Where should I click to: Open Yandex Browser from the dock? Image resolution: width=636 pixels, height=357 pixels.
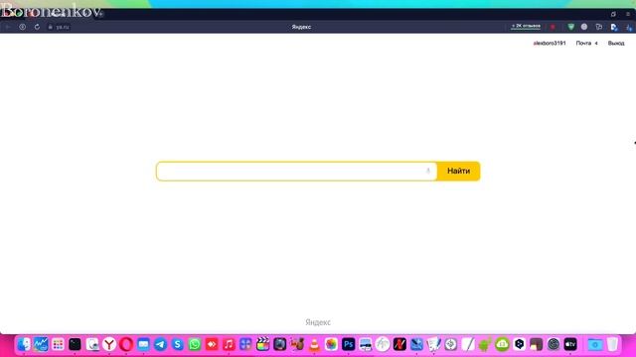click(x=109, y=344)
